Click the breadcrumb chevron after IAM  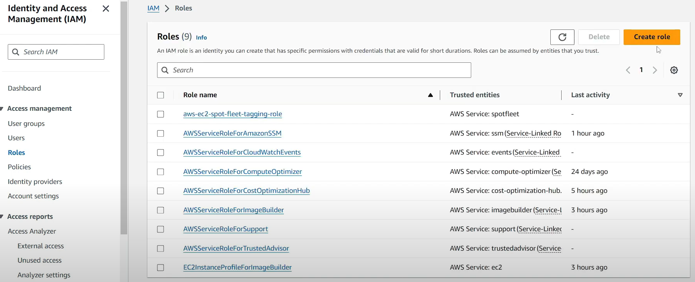(167, 9)
